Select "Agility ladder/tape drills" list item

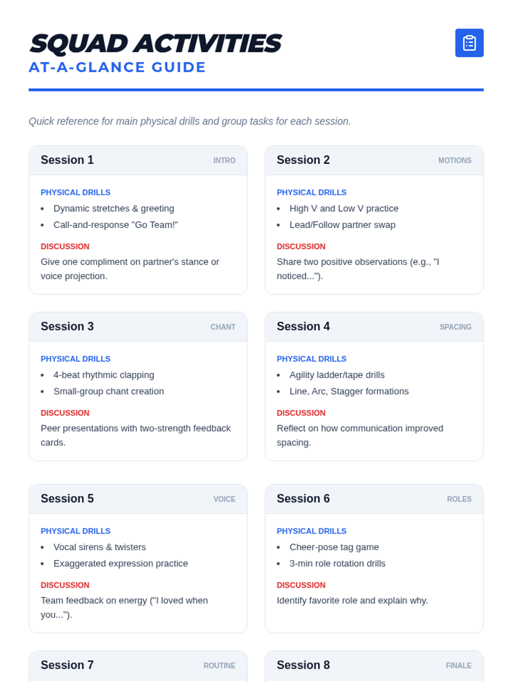[x=337, y=375]
